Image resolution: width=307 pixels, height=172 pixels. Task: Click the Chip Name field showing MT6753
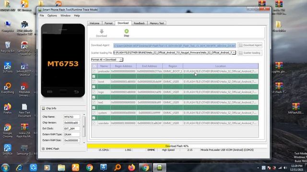71,117
